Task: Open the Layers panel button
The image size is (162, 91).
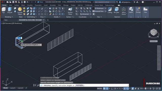Action: click(x=131, y=10)
